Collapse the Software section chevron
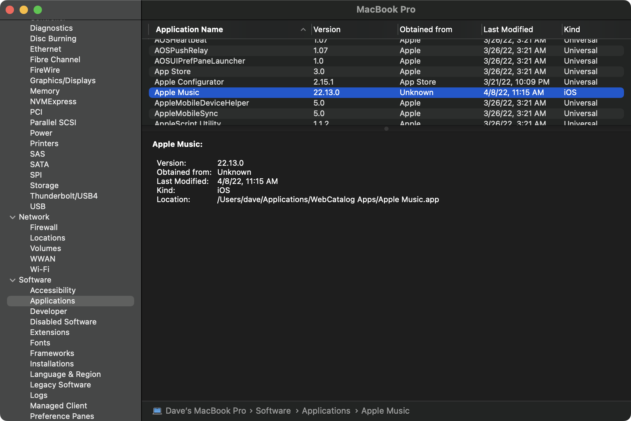631x421 pixels. (13, 280)
